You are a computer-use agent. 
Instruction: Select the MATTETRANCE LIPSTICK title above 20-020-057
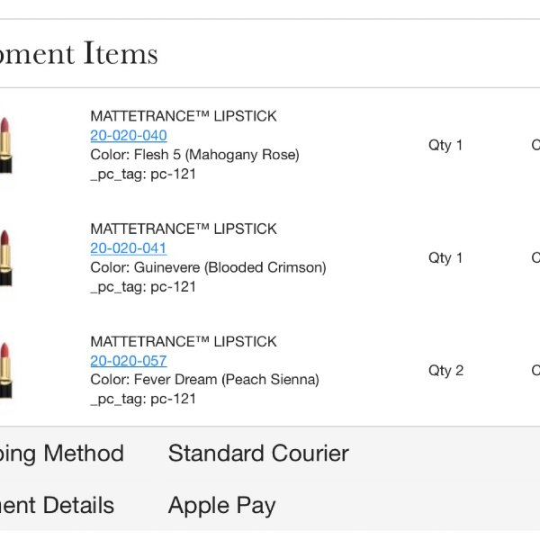tap(184, 341)
